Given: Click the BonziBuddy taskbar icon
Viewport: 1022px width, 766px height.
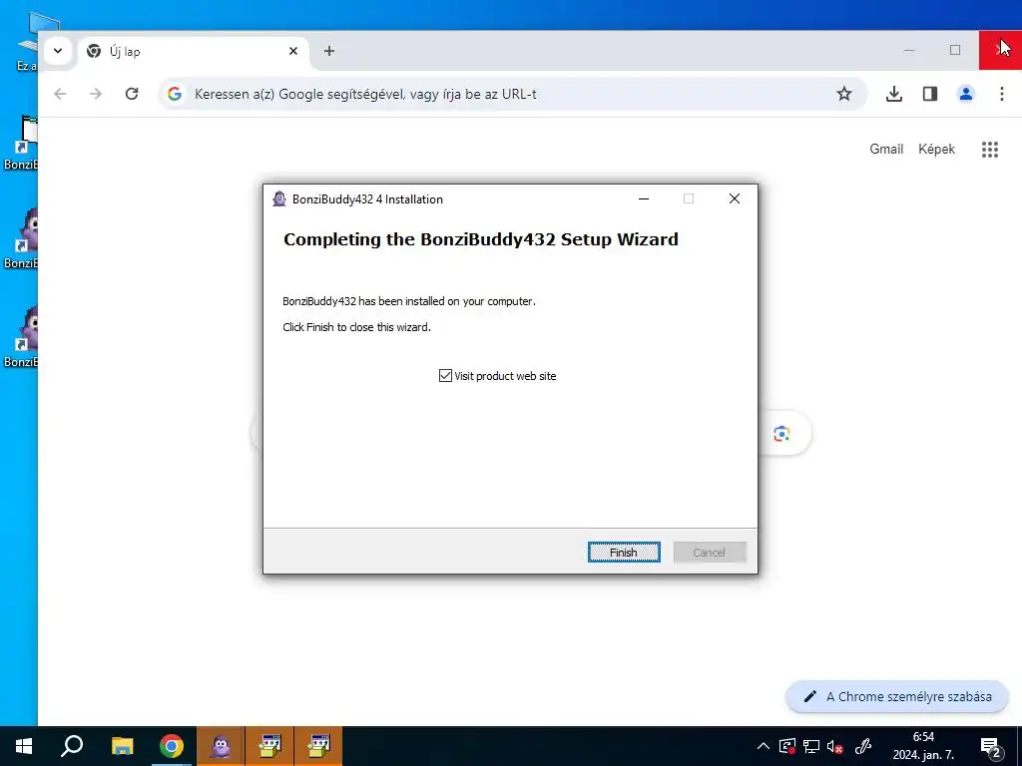Looking at the screenshot, I should click(x=221, y=746).
